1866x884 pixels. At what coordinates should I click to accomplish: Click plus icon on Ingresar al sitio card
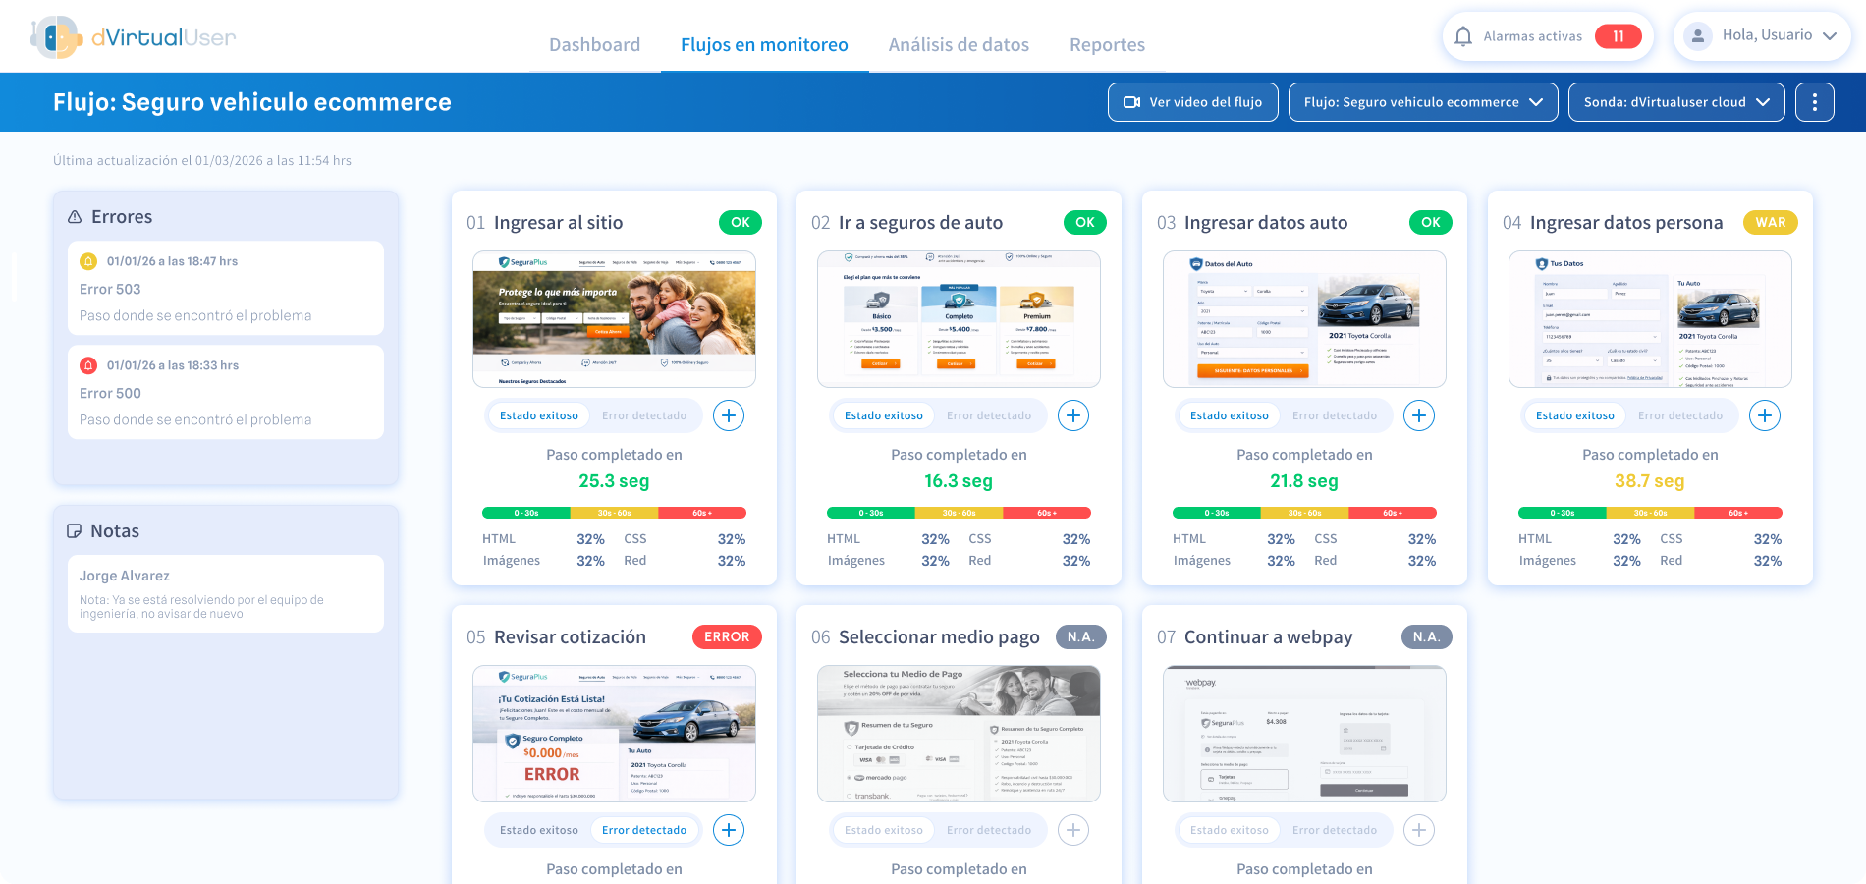click(728, 415)
